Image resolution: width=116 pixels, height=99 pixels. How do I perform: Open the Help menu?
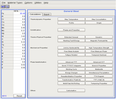pos(46,3)
